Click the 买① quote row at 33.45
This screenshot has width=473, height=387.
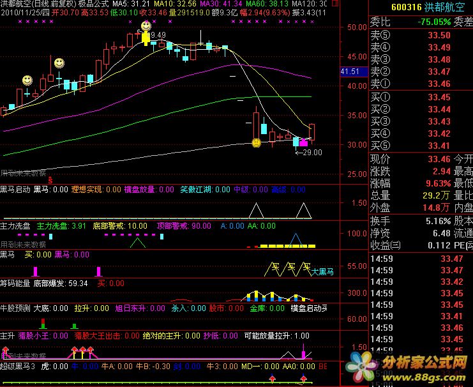[421, 97]
